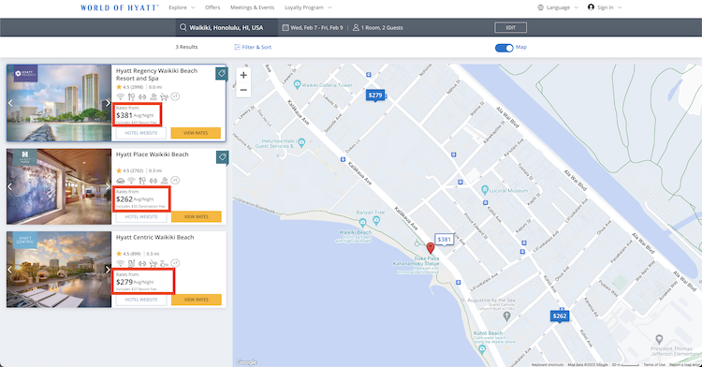This screenshot has height=367, width=702.
Task: View rates for Hyatt Centric
Action: (x=197, y=300)
